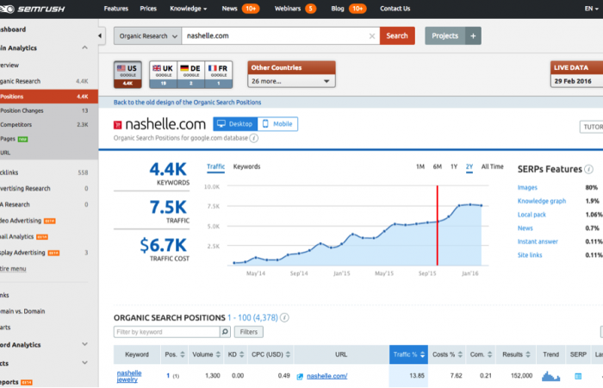Click the orange Search button
The image size is (603, 388).
pyautogui.click(x=397, y=36)
